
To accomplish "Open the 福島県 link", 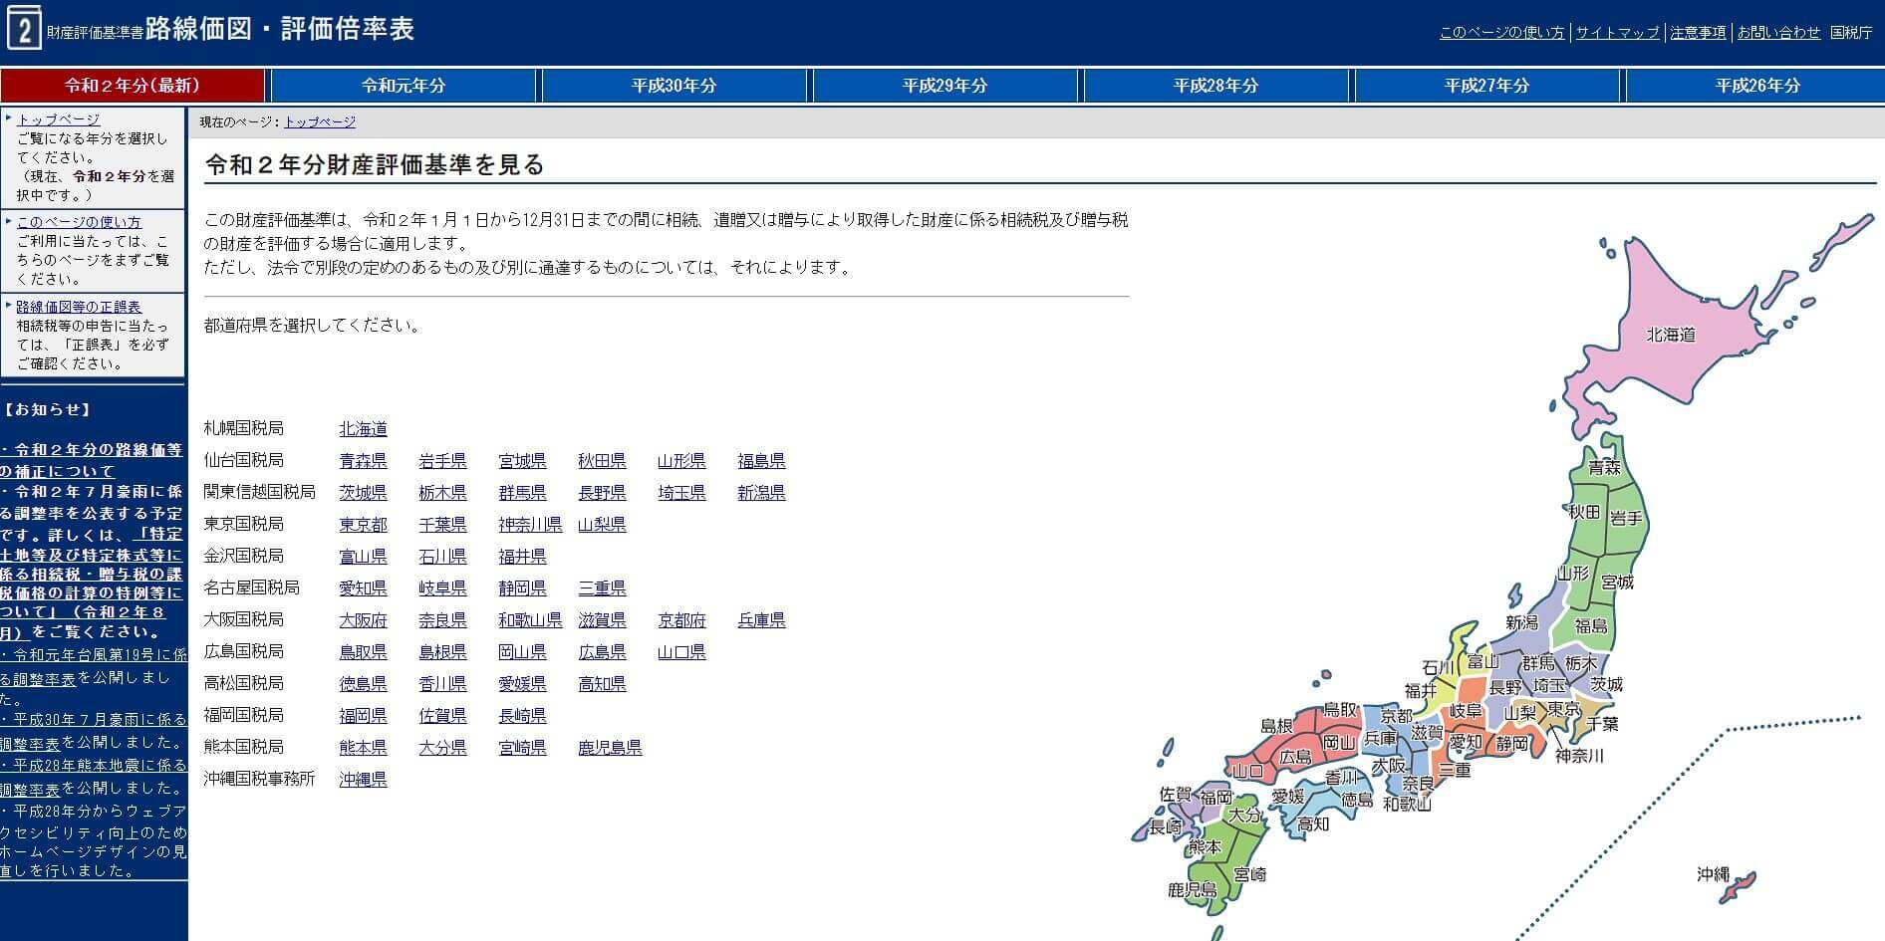I will pos(761,461).
